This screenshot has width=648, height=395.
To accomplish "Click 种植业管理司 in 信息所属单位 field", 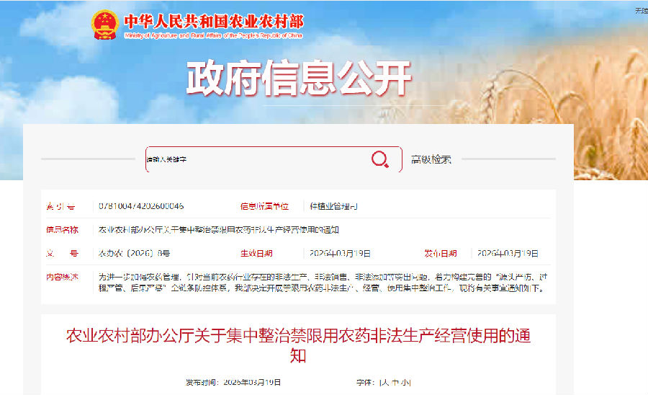I will pos(333,206).
